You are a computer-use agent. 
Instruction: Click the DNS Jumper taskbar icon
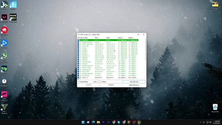[x=139, y=122]
